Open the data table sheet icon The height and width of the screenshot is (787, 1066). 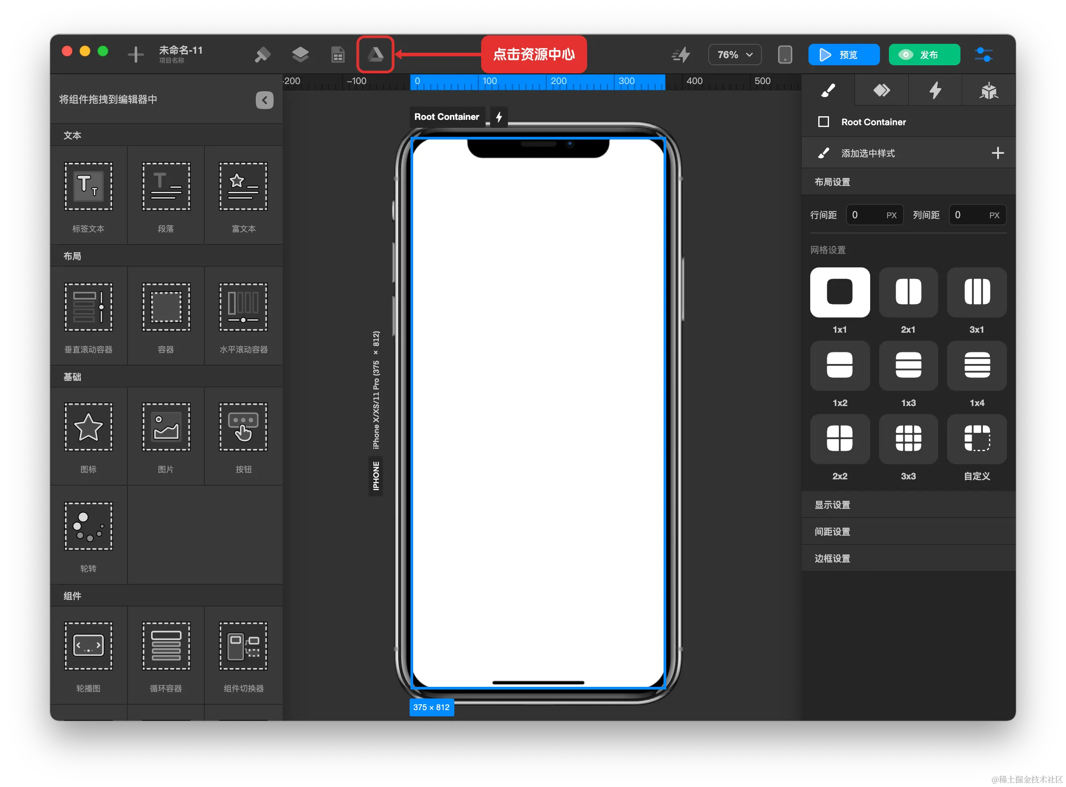pyautogui.click(x=338, y=54)
